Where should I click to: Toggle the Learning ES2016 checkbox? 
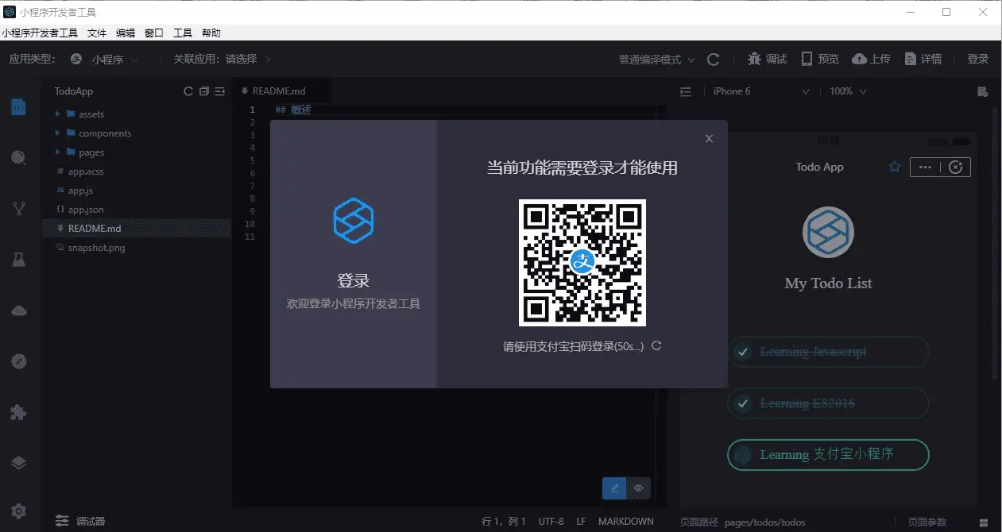(743, 403)
